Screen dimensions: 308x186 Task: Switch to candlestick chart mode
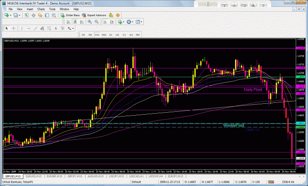tap(75, 22)
